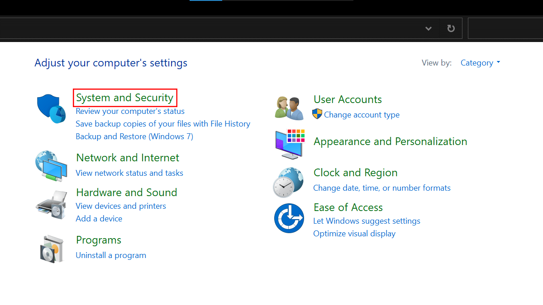This screenshot has width=543, height=305.
Task: Click the Network and Internet globe icon
Action: tap(51, 166)
